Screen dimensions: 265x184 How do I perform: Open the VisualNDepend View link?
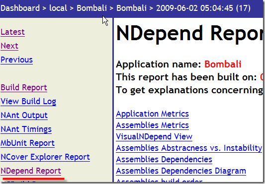tap(154, 136)
